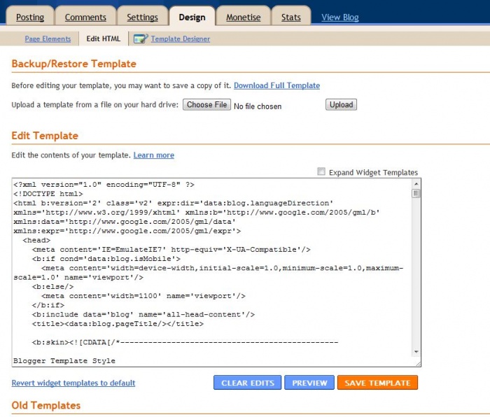490x417 pixels.
Task: Open the Template Designer link
Action: (x=180, y=39)
